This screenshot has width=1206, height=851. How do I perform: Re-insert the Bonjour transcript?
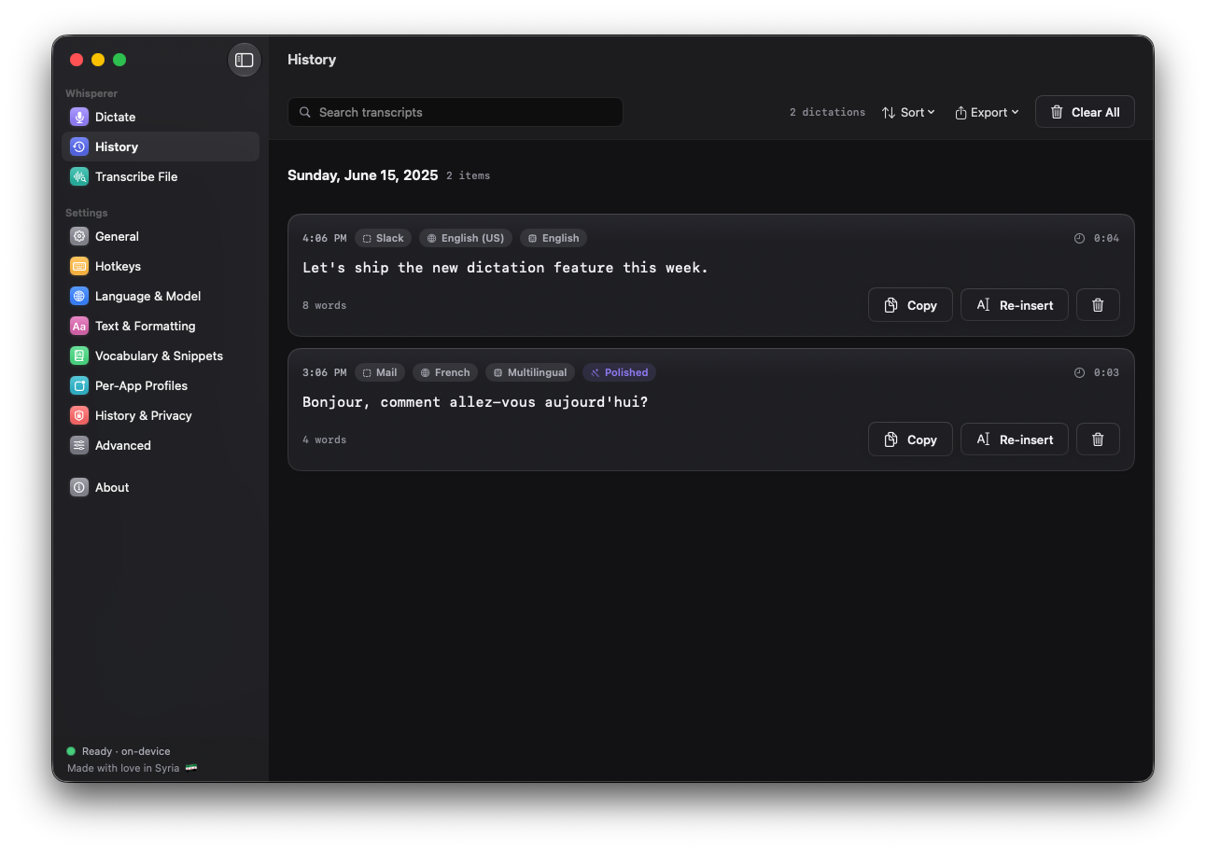point(1015,439)
